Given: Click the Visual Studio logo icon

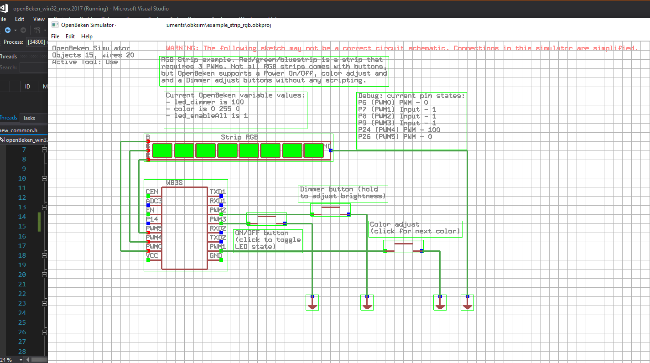Looking at the screenshot, I should click(x=4, y=9).
